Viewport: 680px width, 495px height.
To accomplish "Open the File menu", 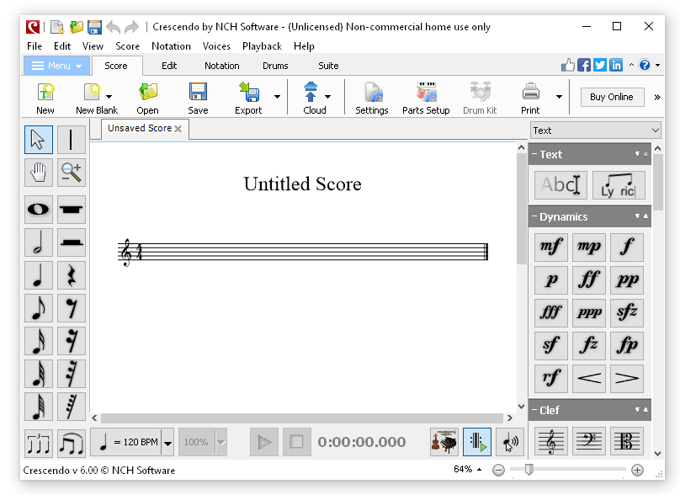I will click(35, 46).
